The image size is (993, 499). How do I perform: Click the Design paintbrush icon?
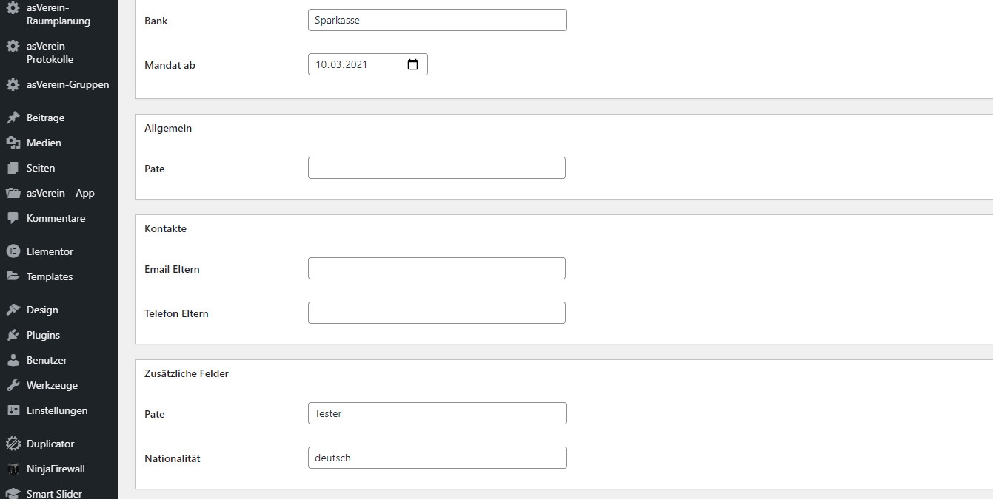(x=13, y=310)
